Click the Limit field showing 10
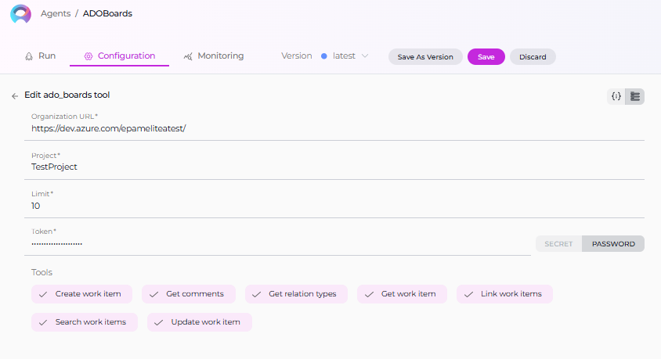The image size is (661, 359). (x=334, y=206)
